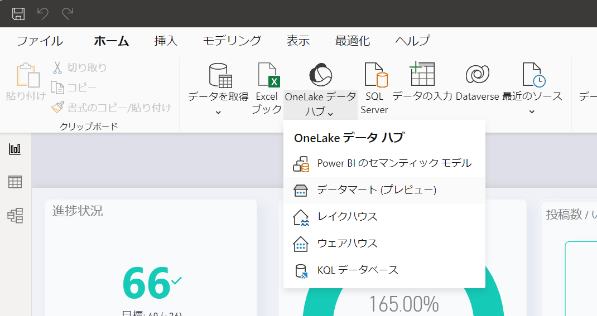Collapse the OneLake データ ハブ dropdown chevron
This screenshot has width=597, height=316.
click(x=330, y=114)
